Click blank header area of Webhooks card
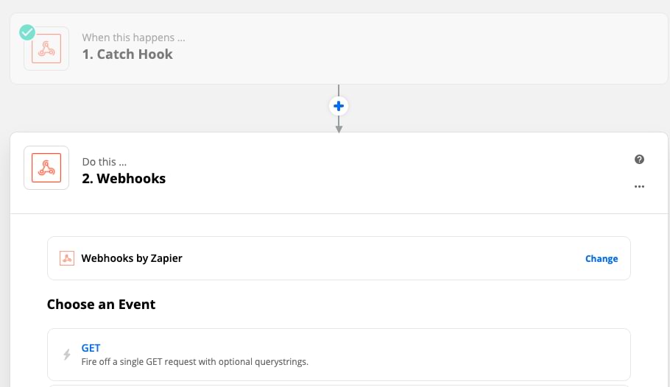 tap(384, 173)
